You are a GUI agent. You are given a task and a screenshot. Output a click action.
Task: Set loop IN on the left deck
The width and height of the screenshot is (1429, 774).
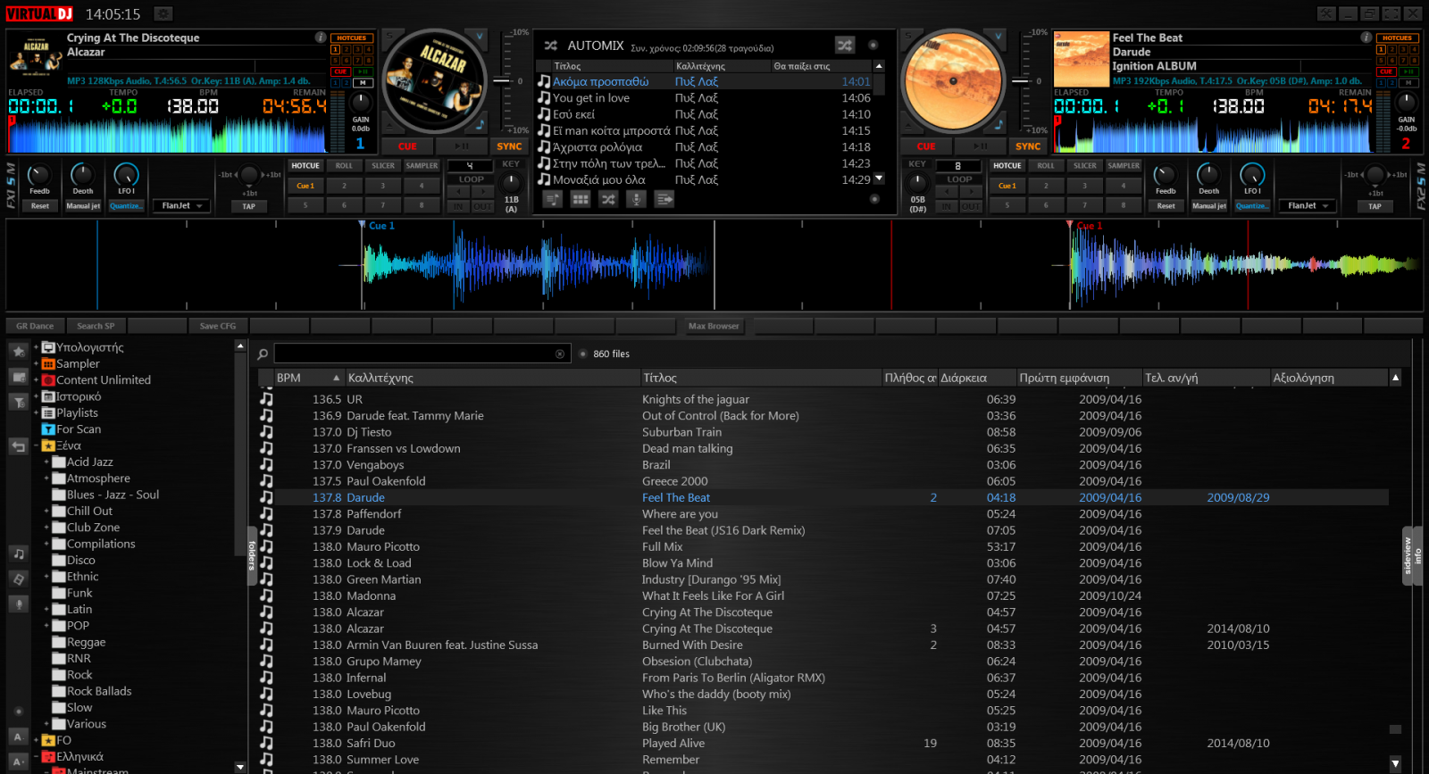(458, 206)
